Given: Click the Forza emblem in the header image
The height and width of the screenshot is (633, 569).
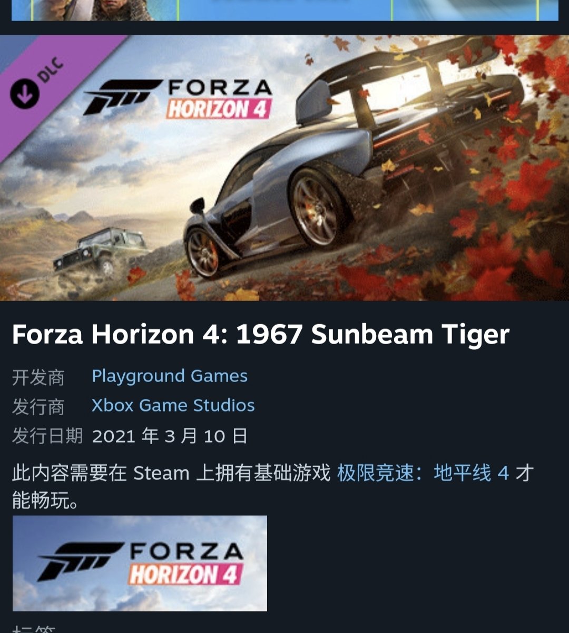Looking at the screenshot, I should coord(122,97).
